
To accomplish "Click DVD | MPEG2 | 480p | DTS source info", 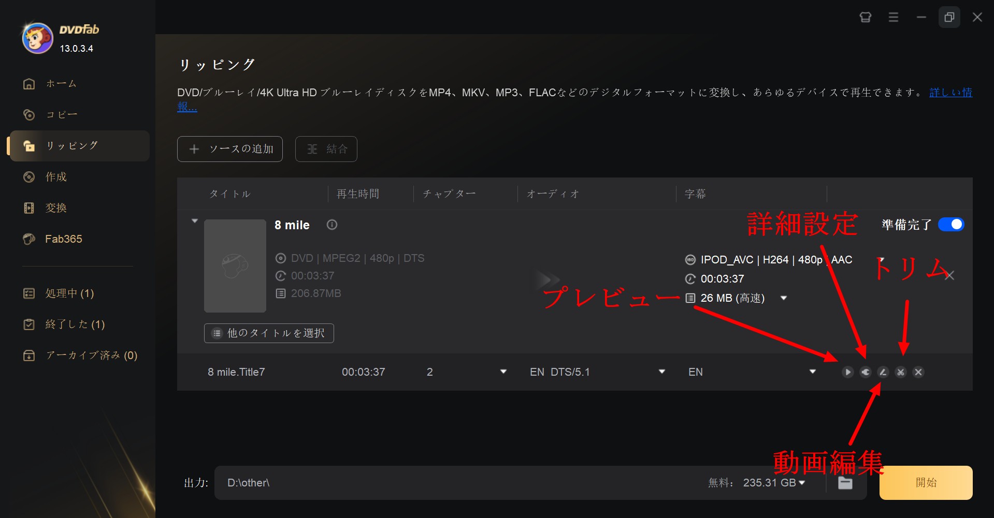I will pos(357,258).
